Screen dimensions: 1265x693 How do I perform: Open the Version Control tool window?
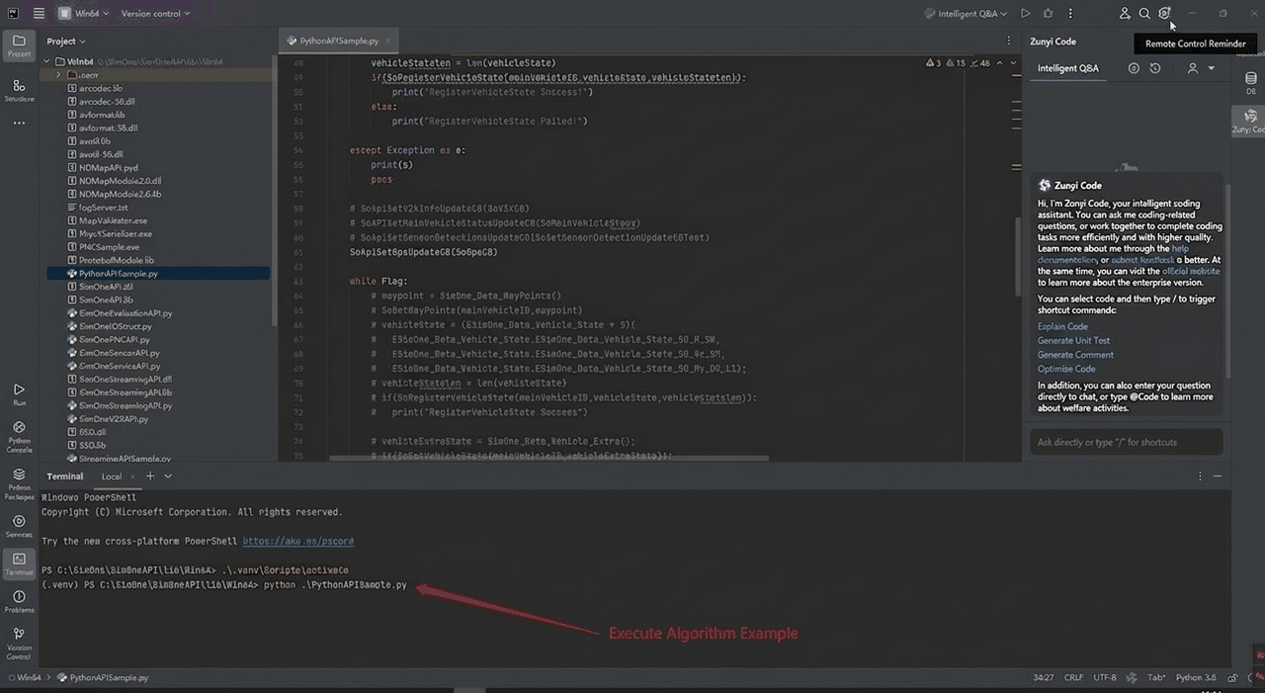tap(19, 644)
